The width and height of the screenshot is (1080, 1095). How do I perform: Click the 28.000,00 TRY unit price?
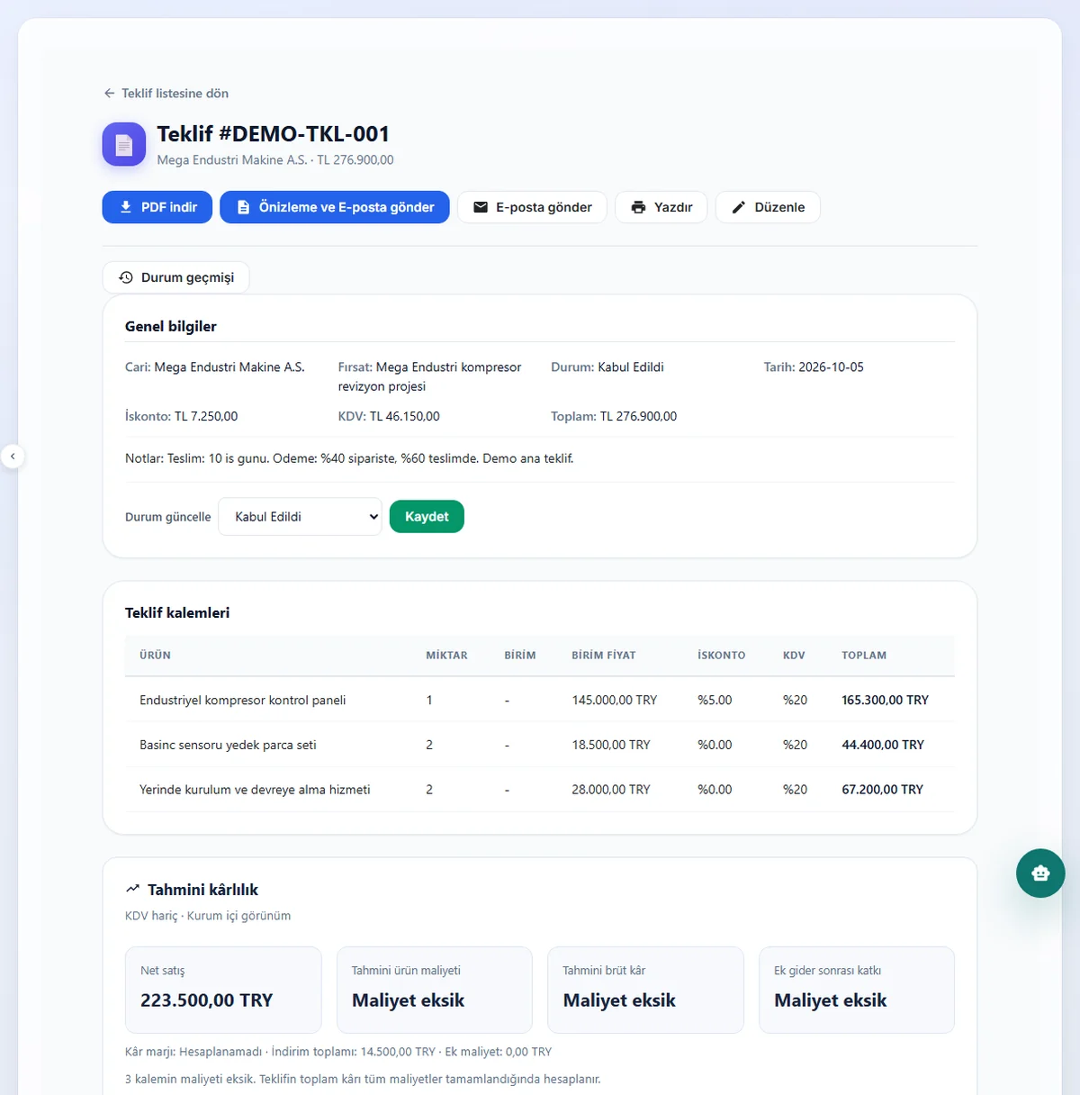click(611, 790)
